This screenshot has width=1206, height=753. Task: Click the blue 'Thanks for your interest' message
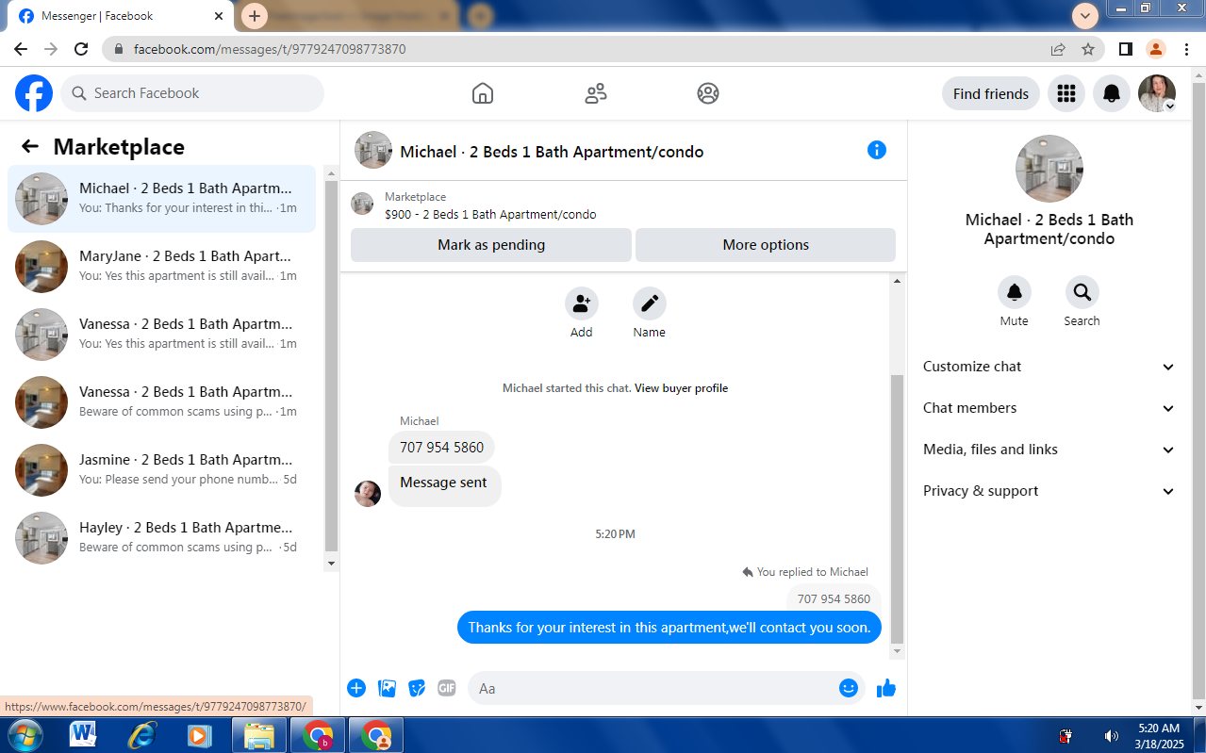[669, 628]
